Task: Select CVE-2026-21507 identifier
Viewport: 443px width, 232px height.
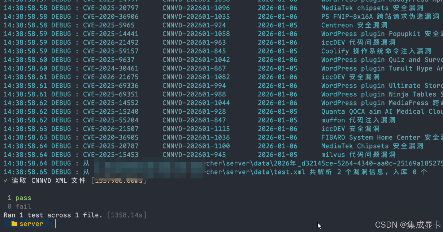Action: click(x=110, y=129)
